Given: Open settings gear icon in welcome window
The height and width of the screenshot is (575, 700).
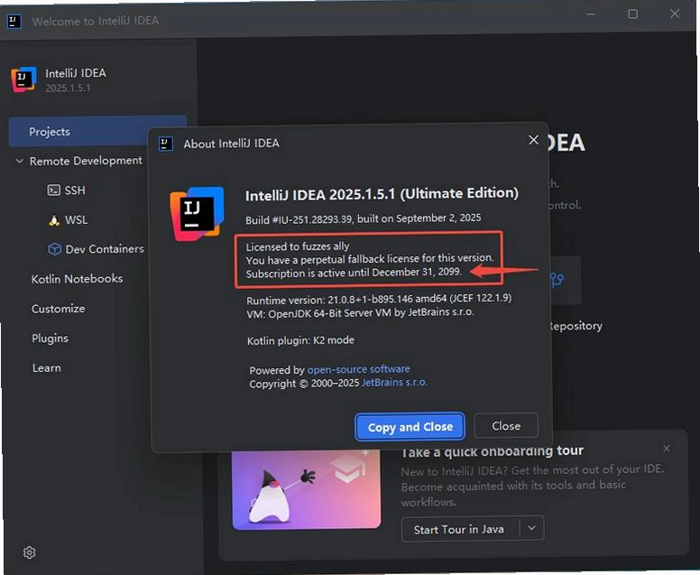Looking at the screenshot, I should click(x=30, y=552).
